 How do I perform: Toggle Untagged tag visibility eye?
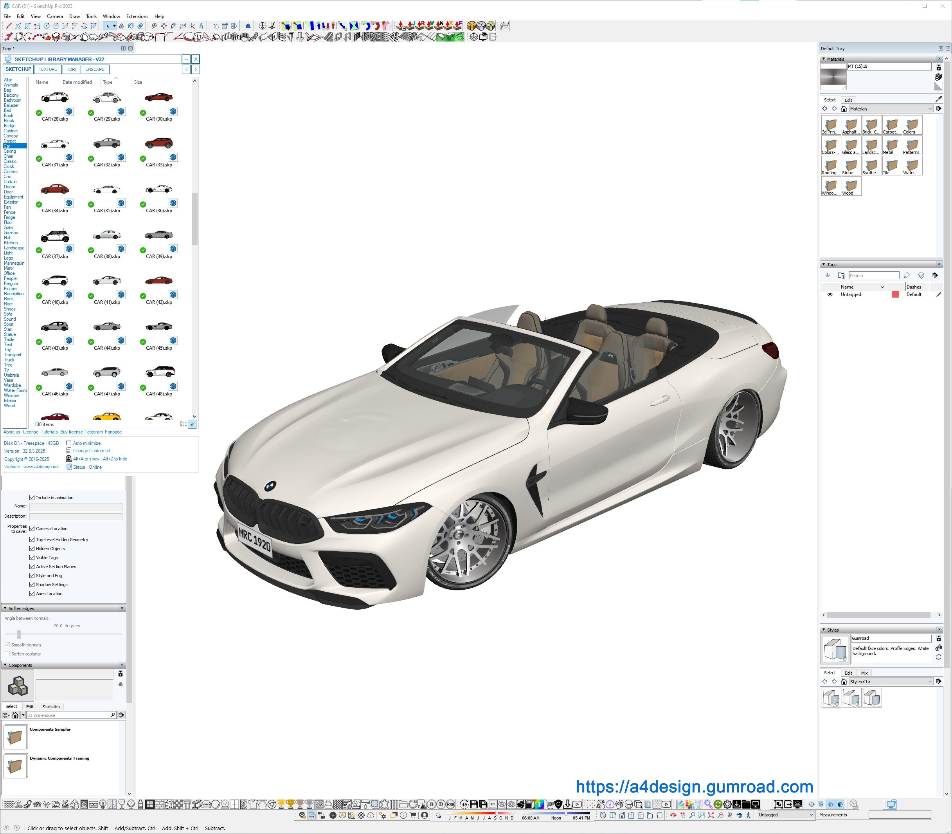click(x=830, y=294)
